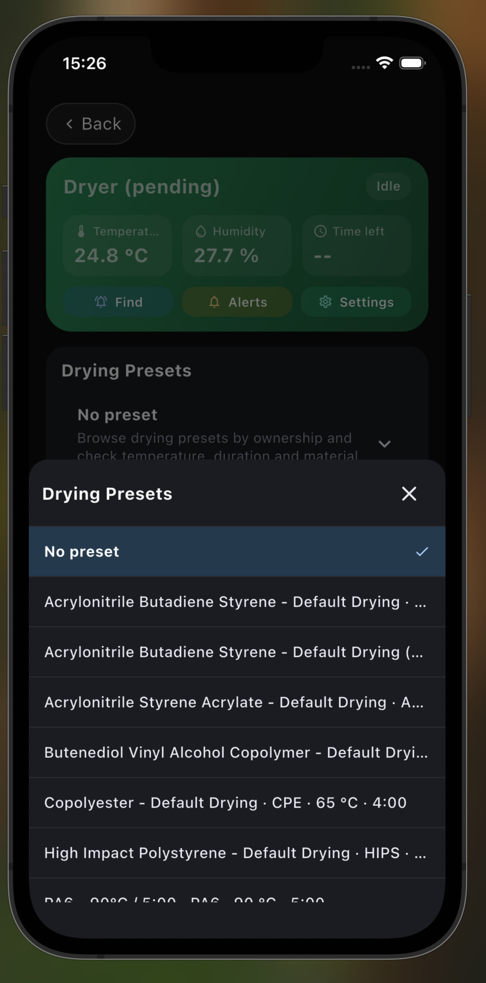Pick High Impact Polystyrene HIPS preset

pyautogui.click(x=235, y=853)
